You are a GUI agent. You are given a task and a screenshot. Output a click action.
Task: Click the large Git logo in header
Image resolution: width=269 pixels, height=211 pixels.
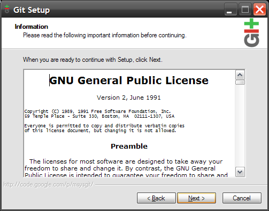click(x=251, y=33)
